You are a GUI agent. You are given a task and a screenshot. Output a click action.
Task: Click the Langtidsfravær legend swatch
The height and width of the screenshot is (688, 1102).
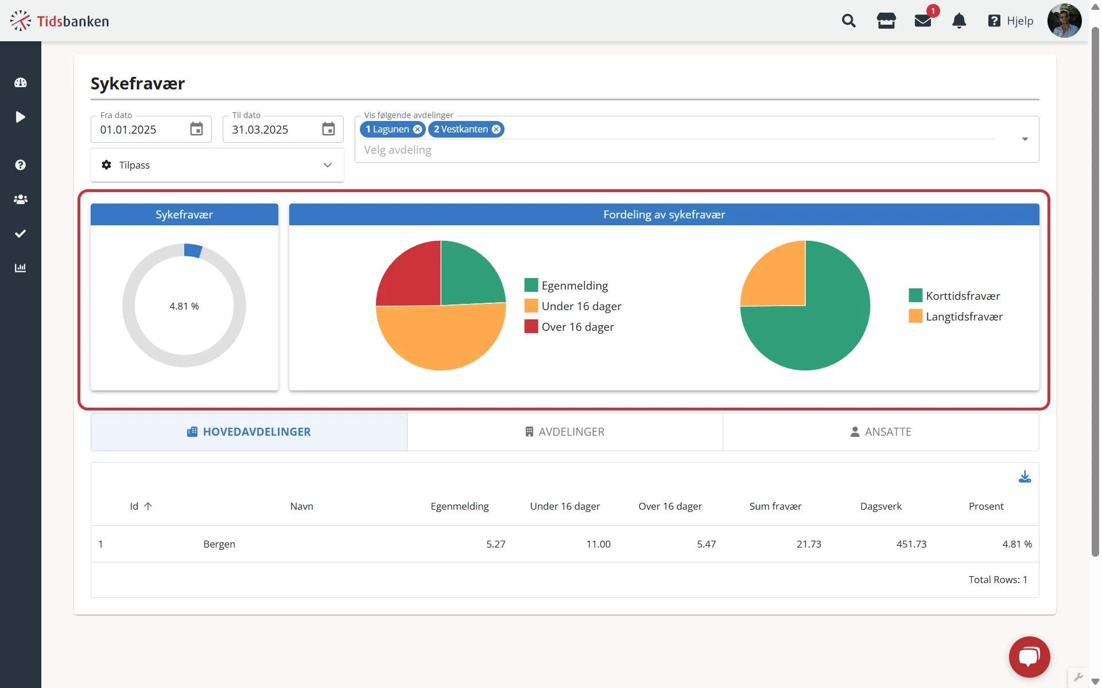tap(915, 316)
